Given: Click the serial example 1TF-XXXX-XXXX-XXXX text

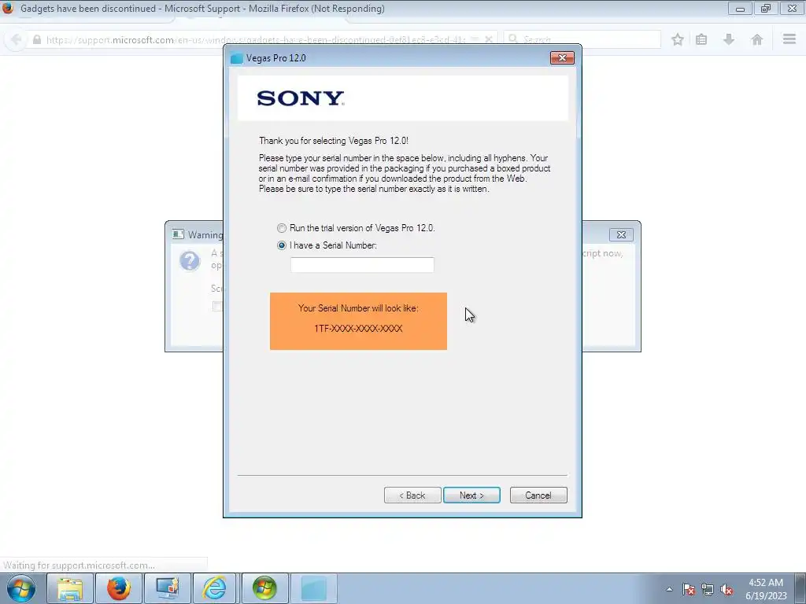Looking at the screenshot, I should (358, 329).
